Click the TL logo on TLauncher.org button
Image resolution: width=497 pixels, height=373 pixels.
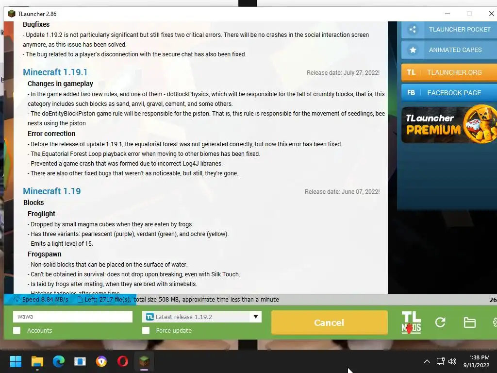point(411,72)
